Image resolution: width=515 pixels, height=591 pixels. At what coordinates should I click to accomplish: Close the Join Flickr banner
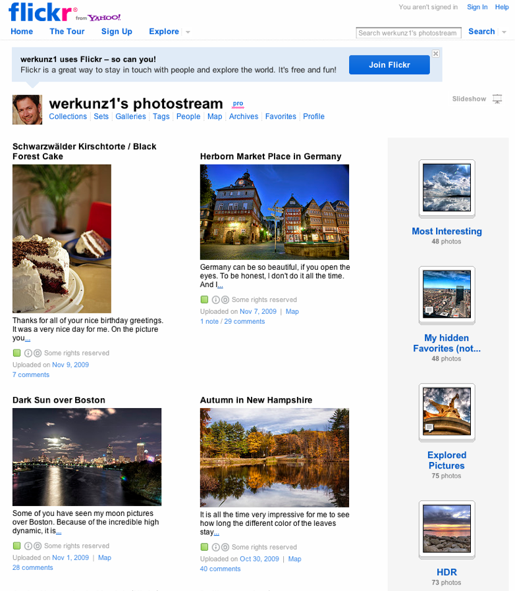pos(436,53)
